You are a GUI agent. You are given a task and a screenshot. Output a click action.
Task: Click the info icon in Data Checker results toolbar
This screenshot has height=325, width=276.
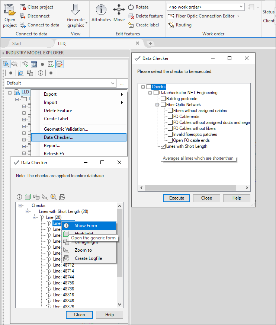click(19, 197)
